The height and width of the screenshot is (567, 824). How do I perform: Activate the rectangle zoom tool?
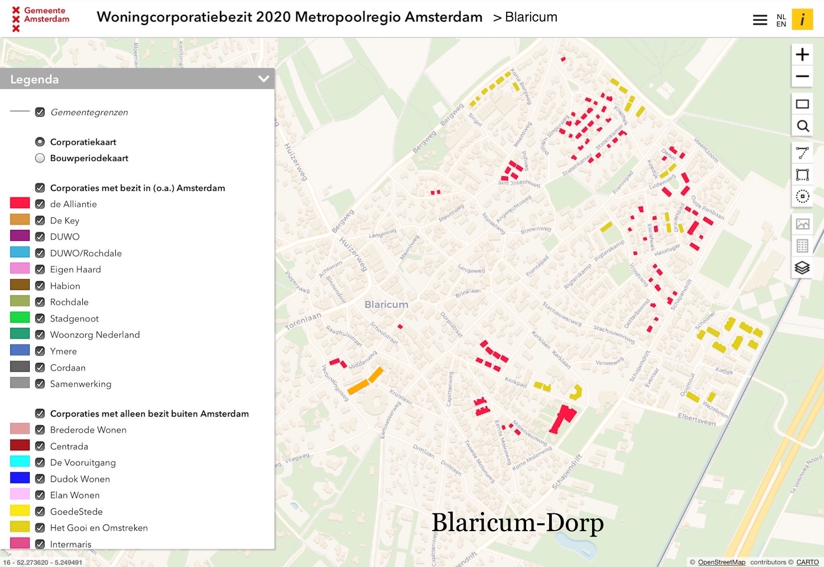(802, 104)
